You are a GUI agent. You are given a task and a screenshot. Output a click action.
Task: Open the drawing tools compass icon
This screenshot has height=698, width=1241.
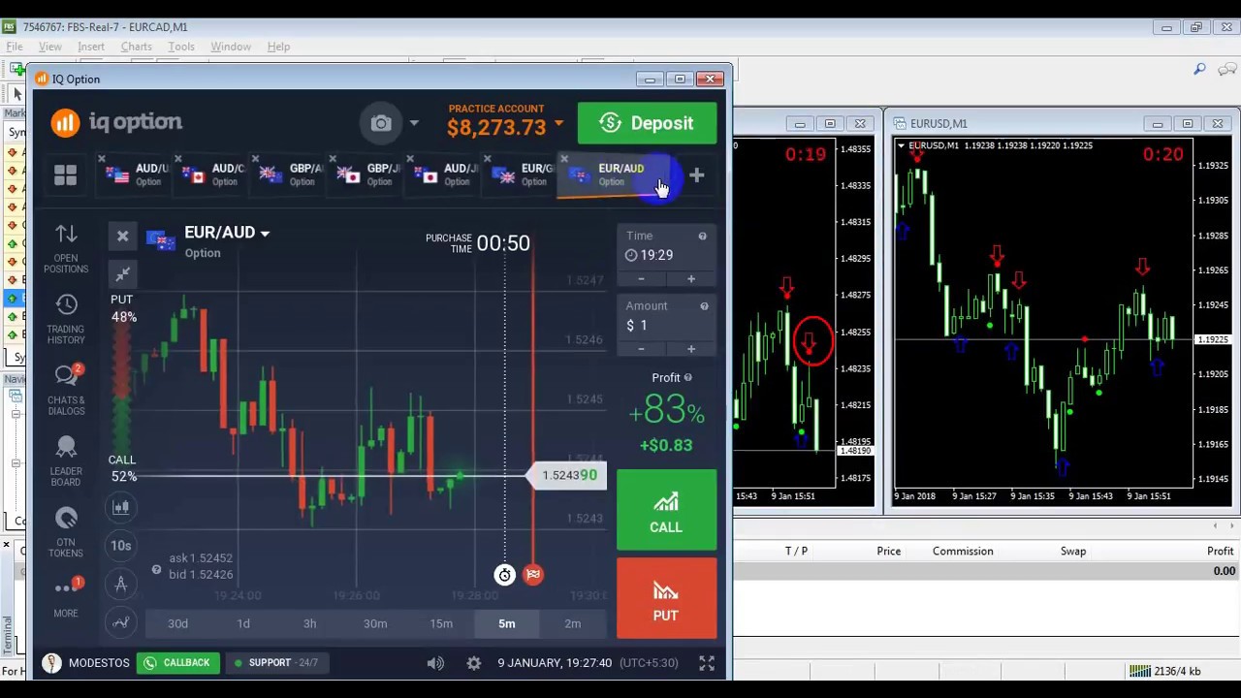(x=121, y=584)
